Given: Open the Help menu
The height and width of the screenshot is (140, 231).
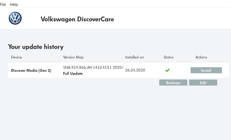Looking at the screenshot, I should (x=14, y=5).
